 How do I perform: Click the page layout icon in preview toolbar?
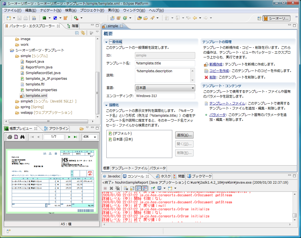point(16,137)
